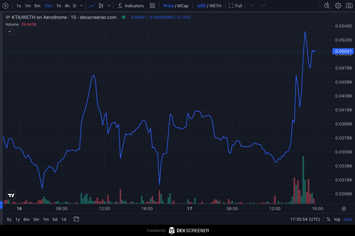The width and height of the screenshot is (355, 236).
Task: Switch to 4h timeframe
Action: (67, 6)
